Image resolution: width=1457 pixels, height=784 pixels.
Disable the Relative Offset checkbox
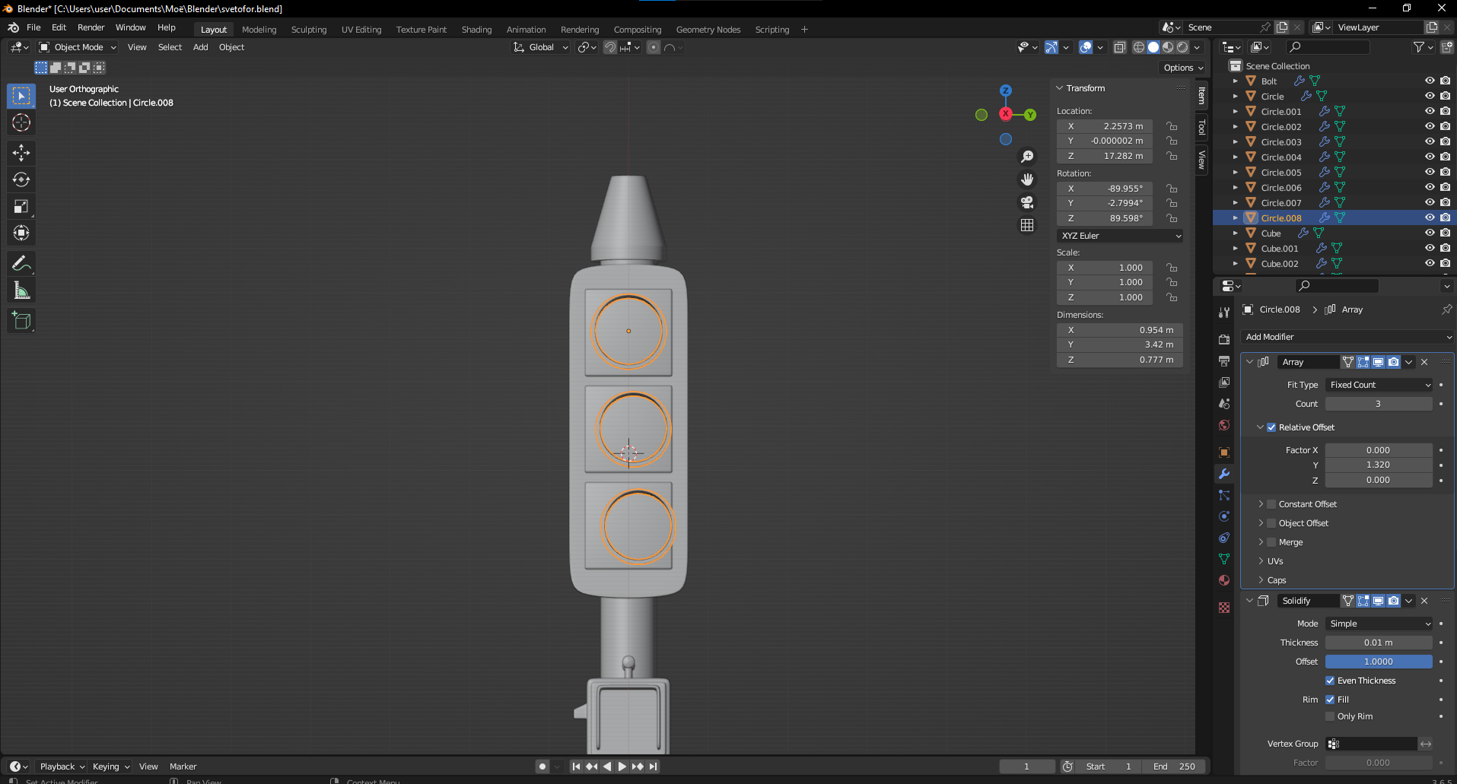1271,427
